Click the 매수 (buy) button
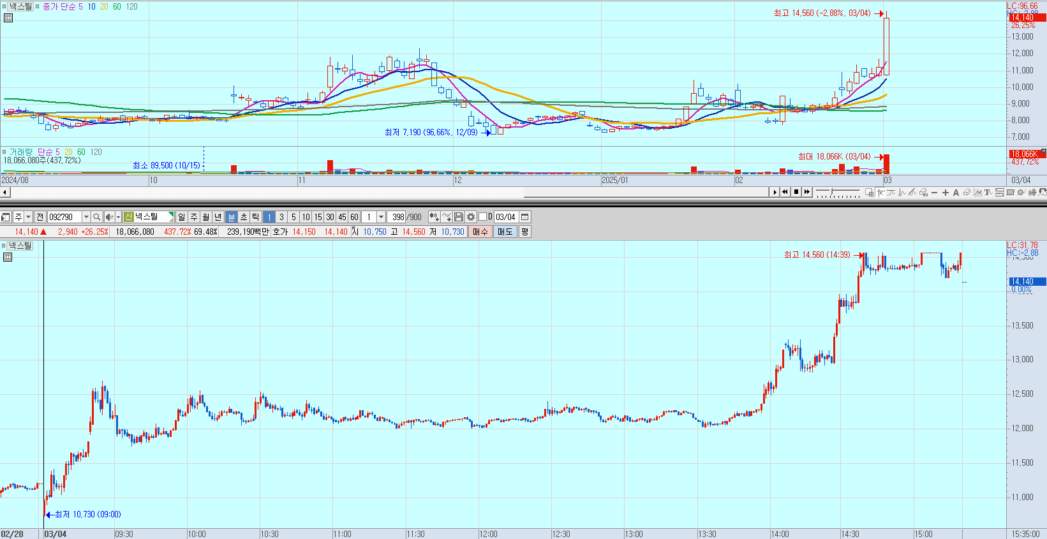 (x=480, y=232)
